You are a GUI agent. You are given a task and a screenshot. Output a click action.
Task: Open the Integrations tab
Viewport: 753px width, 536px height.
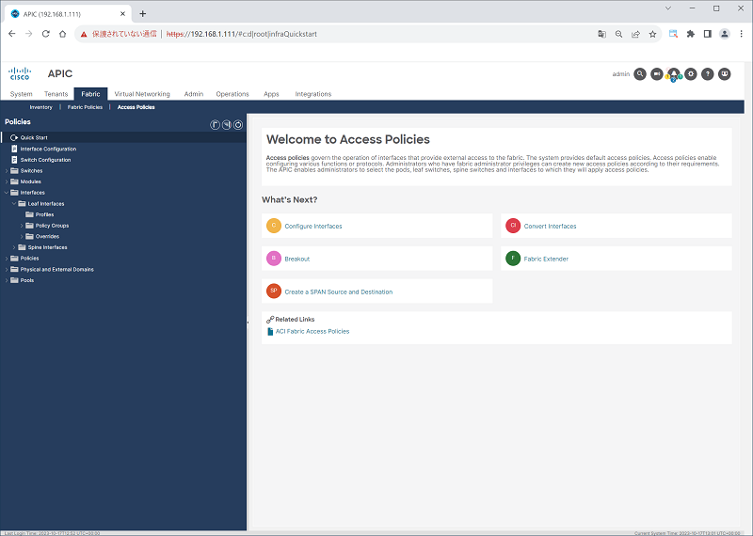[313, 94]
